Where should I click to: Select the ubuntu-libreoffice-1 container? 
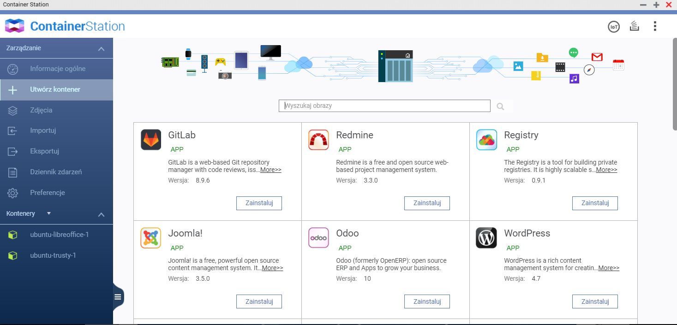pyautogui.click(x=56, y=235)
